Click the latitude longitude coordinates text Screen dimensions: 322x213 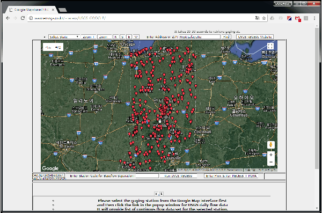49,177
